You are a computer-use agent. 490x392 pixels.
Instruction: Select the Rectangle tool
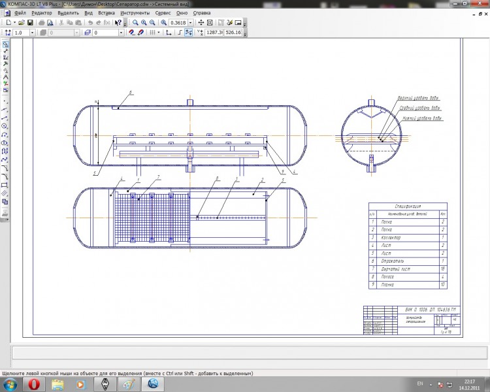tap(5, 185)
